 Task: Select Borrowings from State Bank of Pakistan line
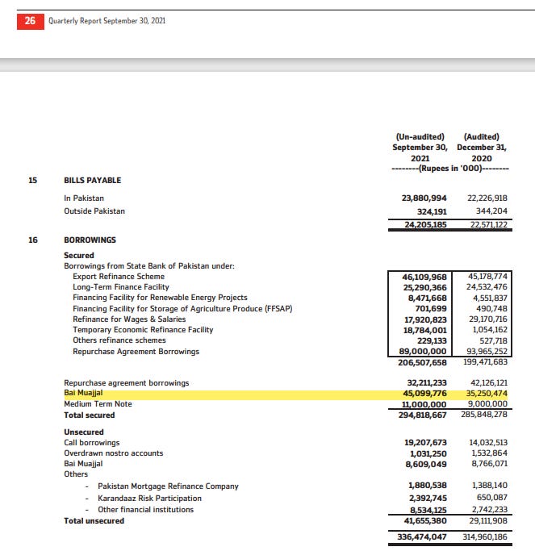click(x=149, y=266)
